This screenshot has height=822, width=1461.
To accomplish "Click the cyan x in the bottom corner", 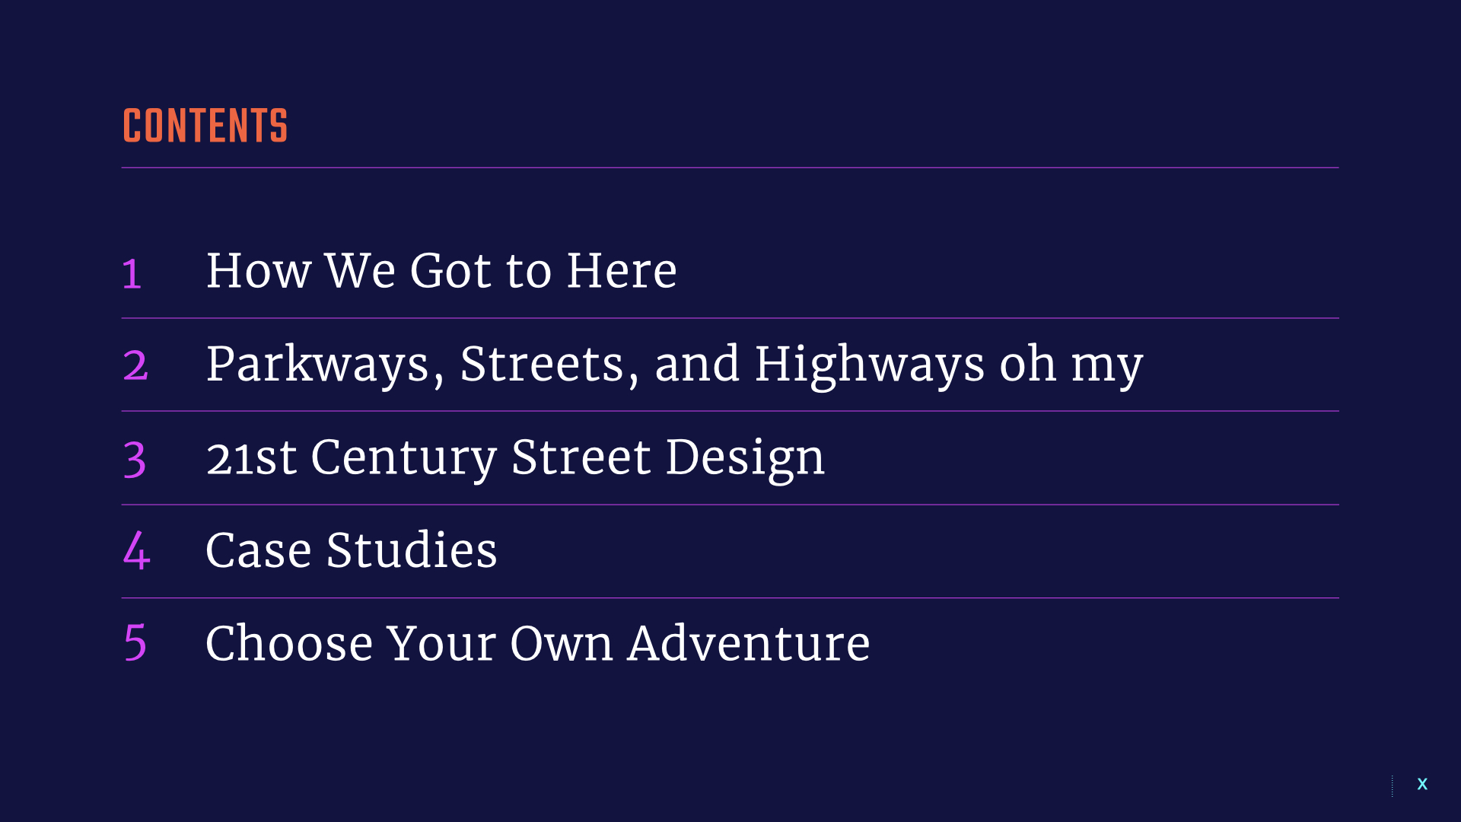I will pos(1421,784).
